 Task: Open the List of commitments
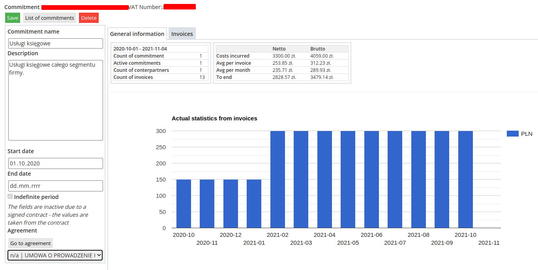pos(50,18)
